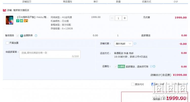Toggle the 运费险 checkbox

(116, 66)
